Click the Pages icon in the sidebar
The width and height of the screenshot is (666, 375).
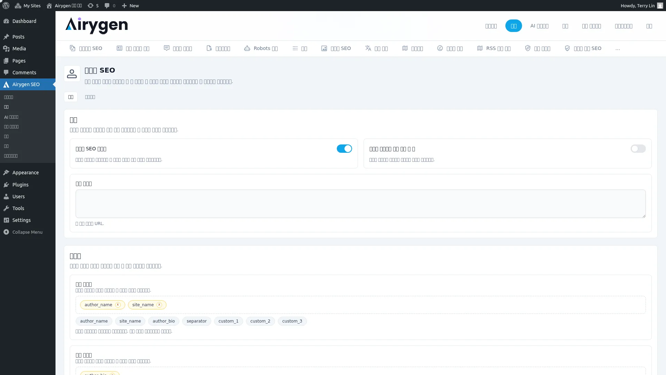[x=6, y=61]
